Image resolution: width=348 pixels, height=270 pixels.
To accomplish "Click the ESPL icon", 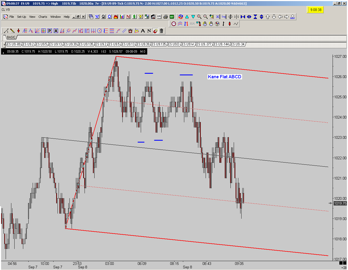I will [x=159, y=17].
